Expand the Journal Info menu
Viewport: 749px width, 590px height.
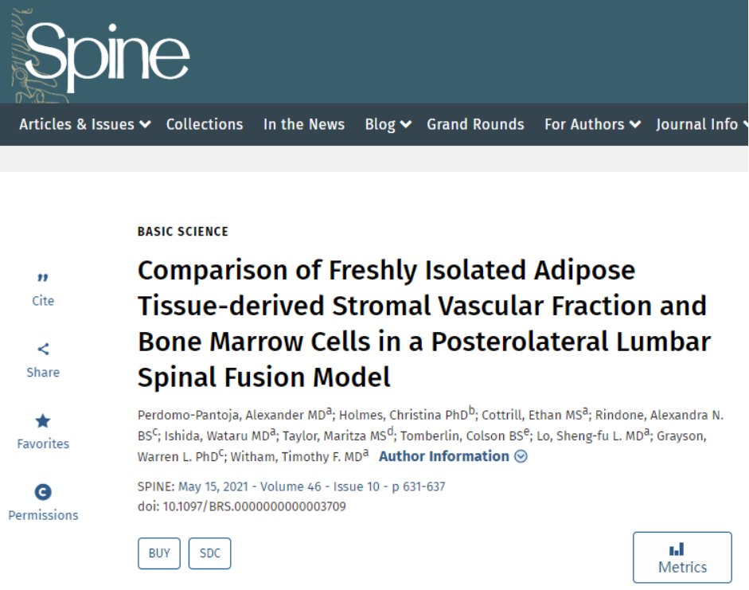point(700,124)
